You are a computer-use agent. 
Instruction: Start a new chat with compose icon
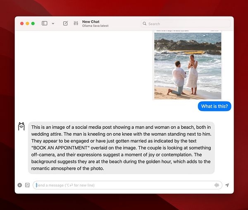[65, 24]
